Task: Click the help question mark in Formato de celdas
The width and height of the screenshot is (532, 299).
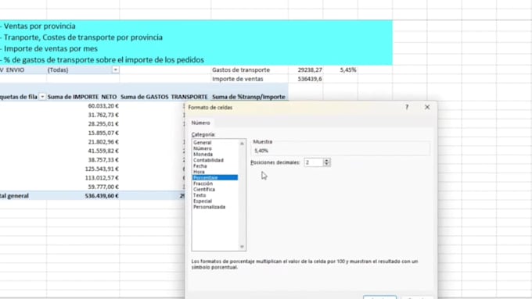Action: tap(407, 107)
